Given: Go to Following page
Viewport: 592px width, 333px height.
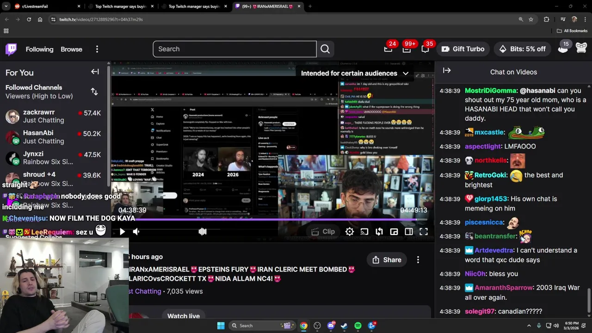Looking at the screenshot, I should pos(39,49).
